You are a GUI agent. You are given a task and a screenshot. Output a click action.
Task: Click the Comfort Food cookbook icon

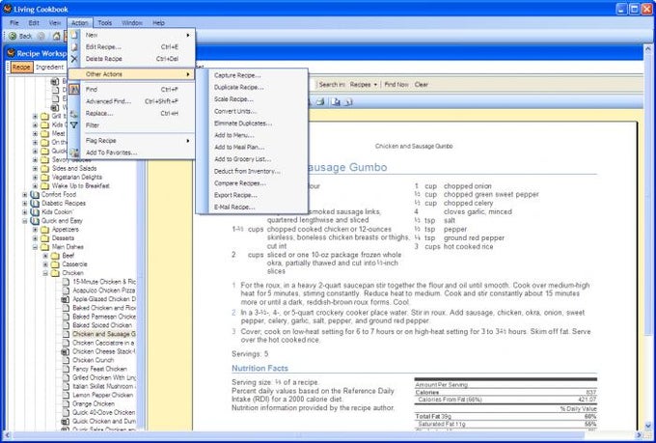(35, 195)
